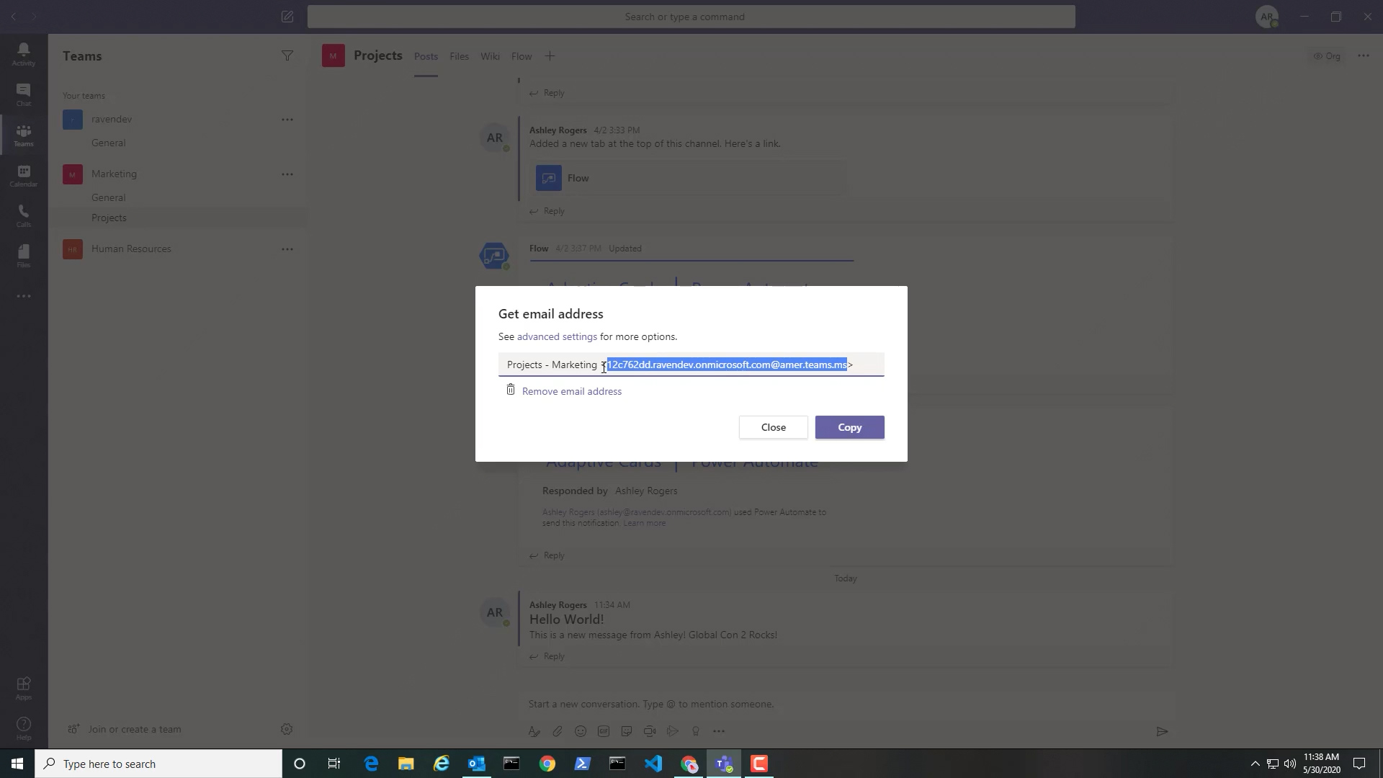The height and width of the screenshot is (778, 1383).
Task: Switch to Files tab
Action: (459, 56)
